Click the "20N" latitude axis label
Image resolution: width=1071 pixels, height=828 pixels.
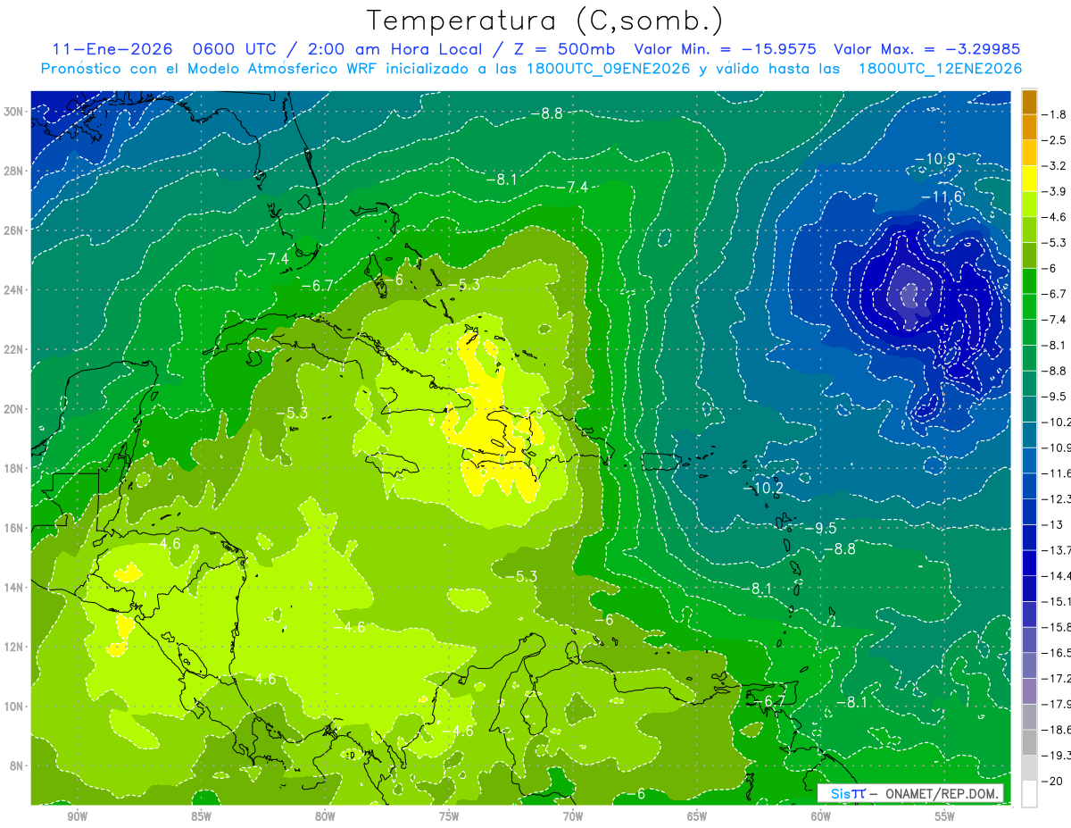pyautogui.click(x=13, y=409)
